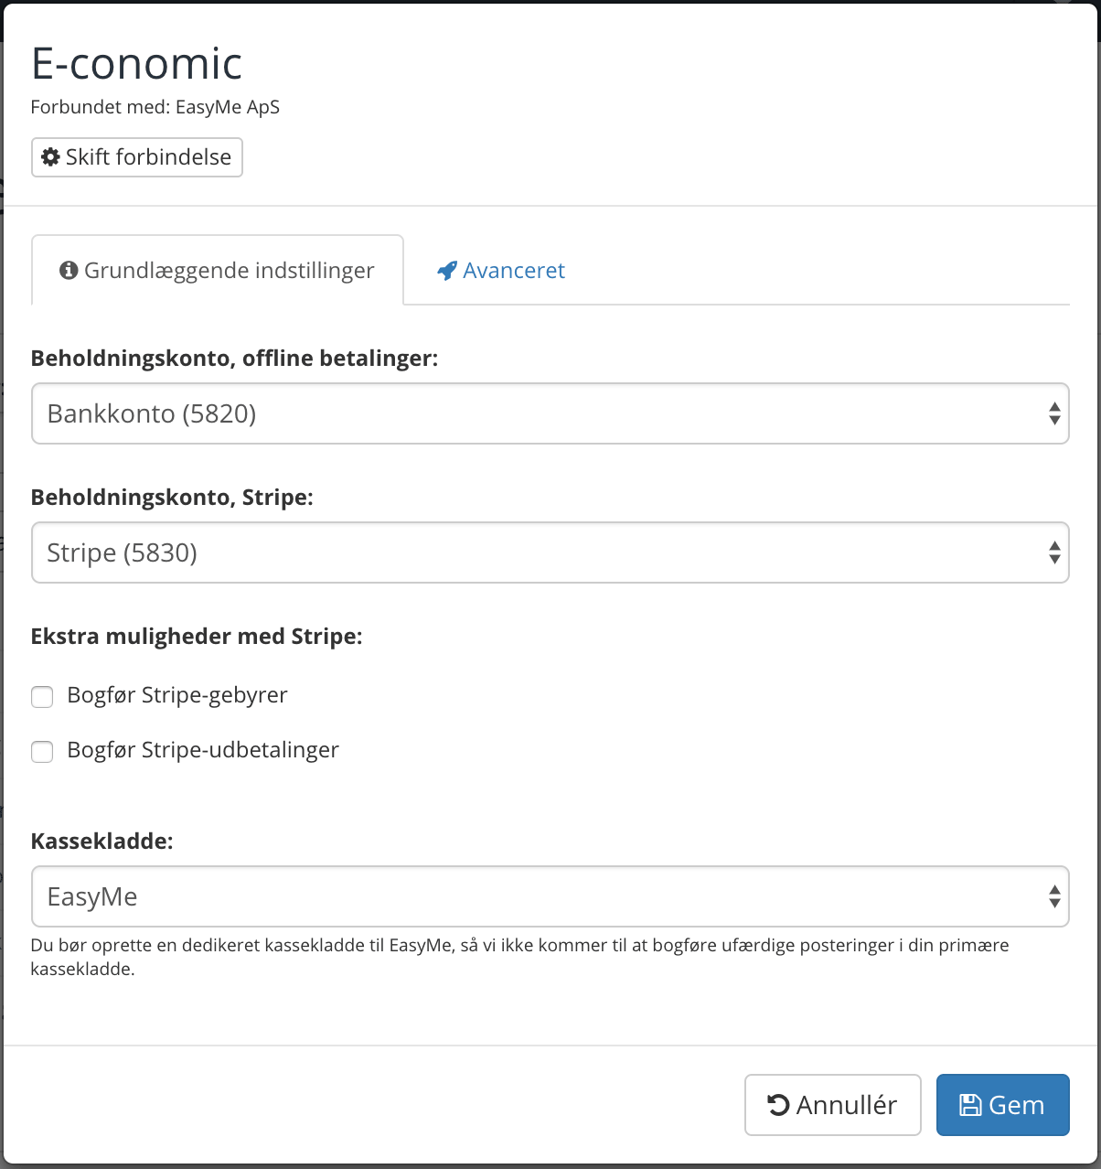This screenshot has width=1101, height=1169.
Task: Open the Kassekladde dropdown showing EasyMe
Action: [549, 896]
